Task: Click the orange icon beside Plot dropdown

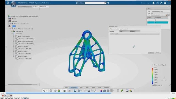Action: tap(167, 15)
